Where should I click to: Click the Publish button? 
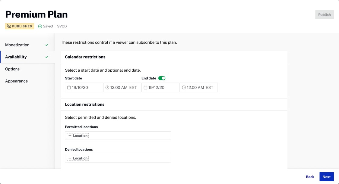coord(324,15)
